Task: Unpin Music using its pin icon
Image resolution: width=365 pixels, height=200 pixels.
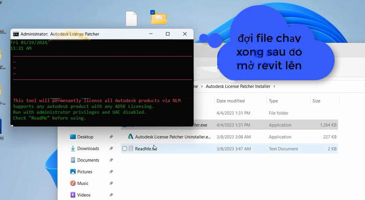Action: (x=111, y=183)
